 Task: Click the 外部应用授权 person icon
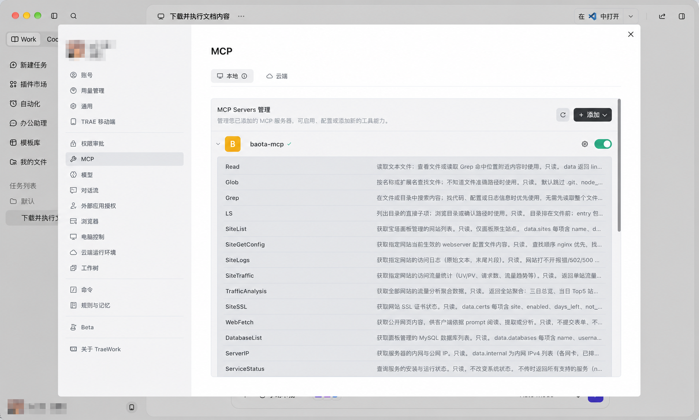73,206
